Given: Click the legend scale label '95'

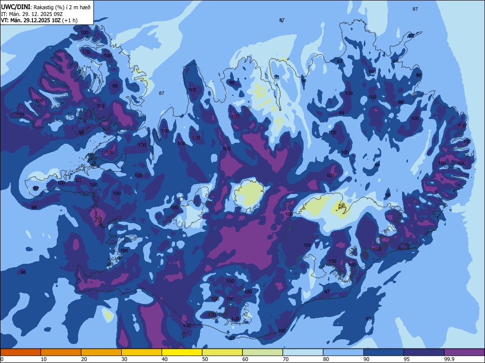Looking at the screenshot, I should [x=407, y=359].
